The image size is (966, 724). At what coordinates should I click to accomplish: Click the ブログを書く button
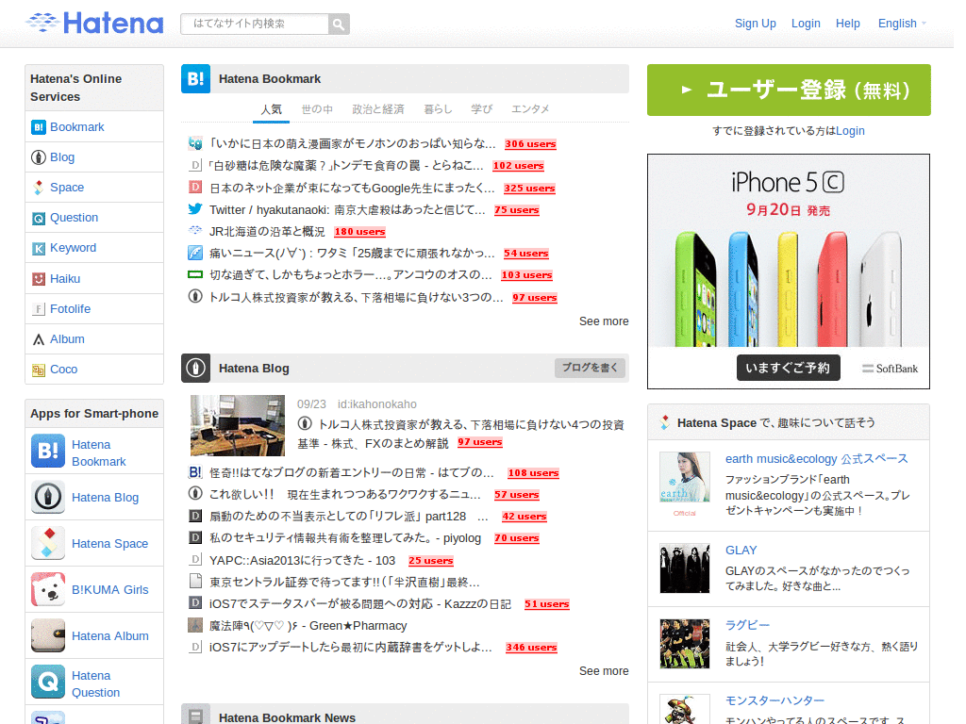point(590,368)
